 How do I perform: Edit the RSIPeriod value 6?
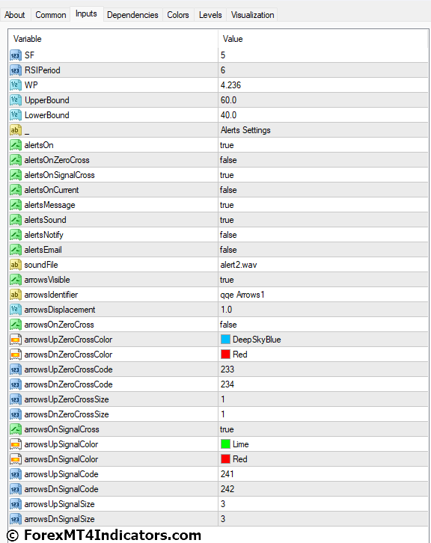(x=223, y=70)
